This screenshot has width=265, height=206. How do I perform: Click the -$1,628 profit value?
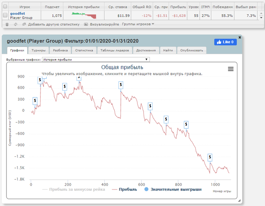click(x=179, y=16)
